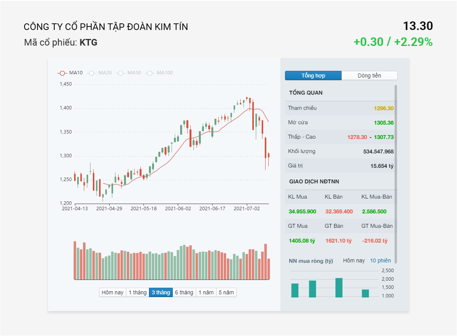Click the low price 1278.30
457x336 pixels.
pyautogui.click(x=357, y=137)
